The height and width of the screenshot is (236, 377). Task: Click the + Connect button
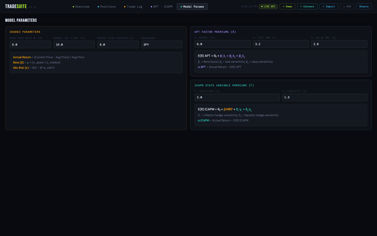307,7
